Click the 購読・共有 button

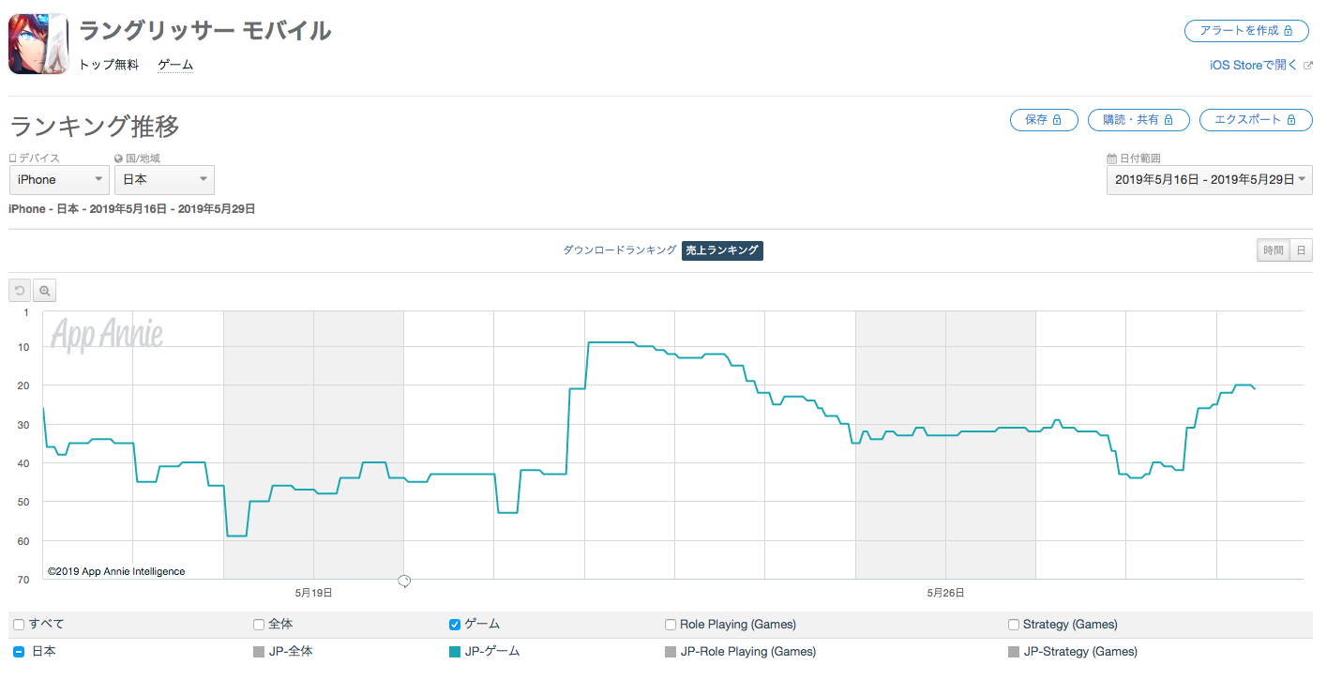(1139, 120)
